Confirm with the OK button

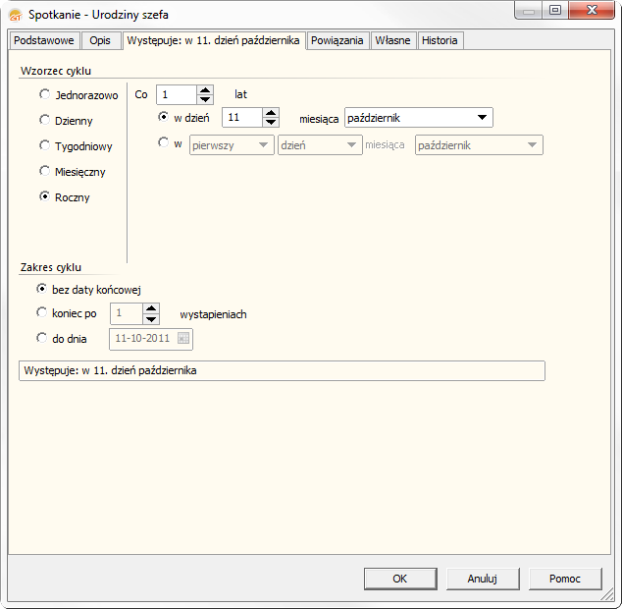click(400, 579)
